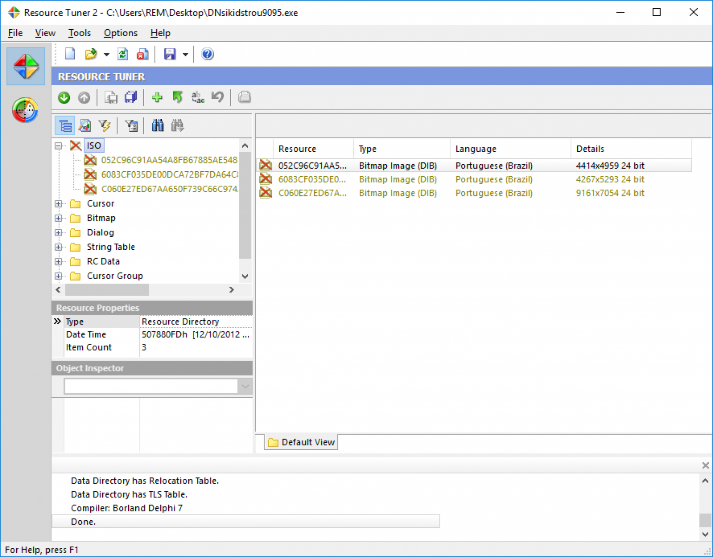
Task: Click the save all resources icon
Action: 131,97
